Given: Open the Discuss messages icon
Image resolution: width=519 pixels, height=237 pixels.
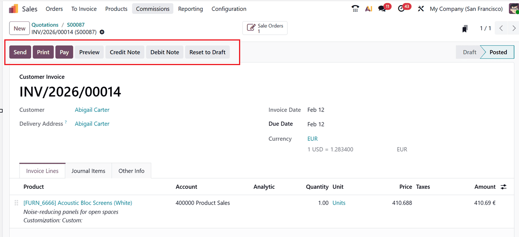Looking at the screenshot, I should (x=382, y=8).
